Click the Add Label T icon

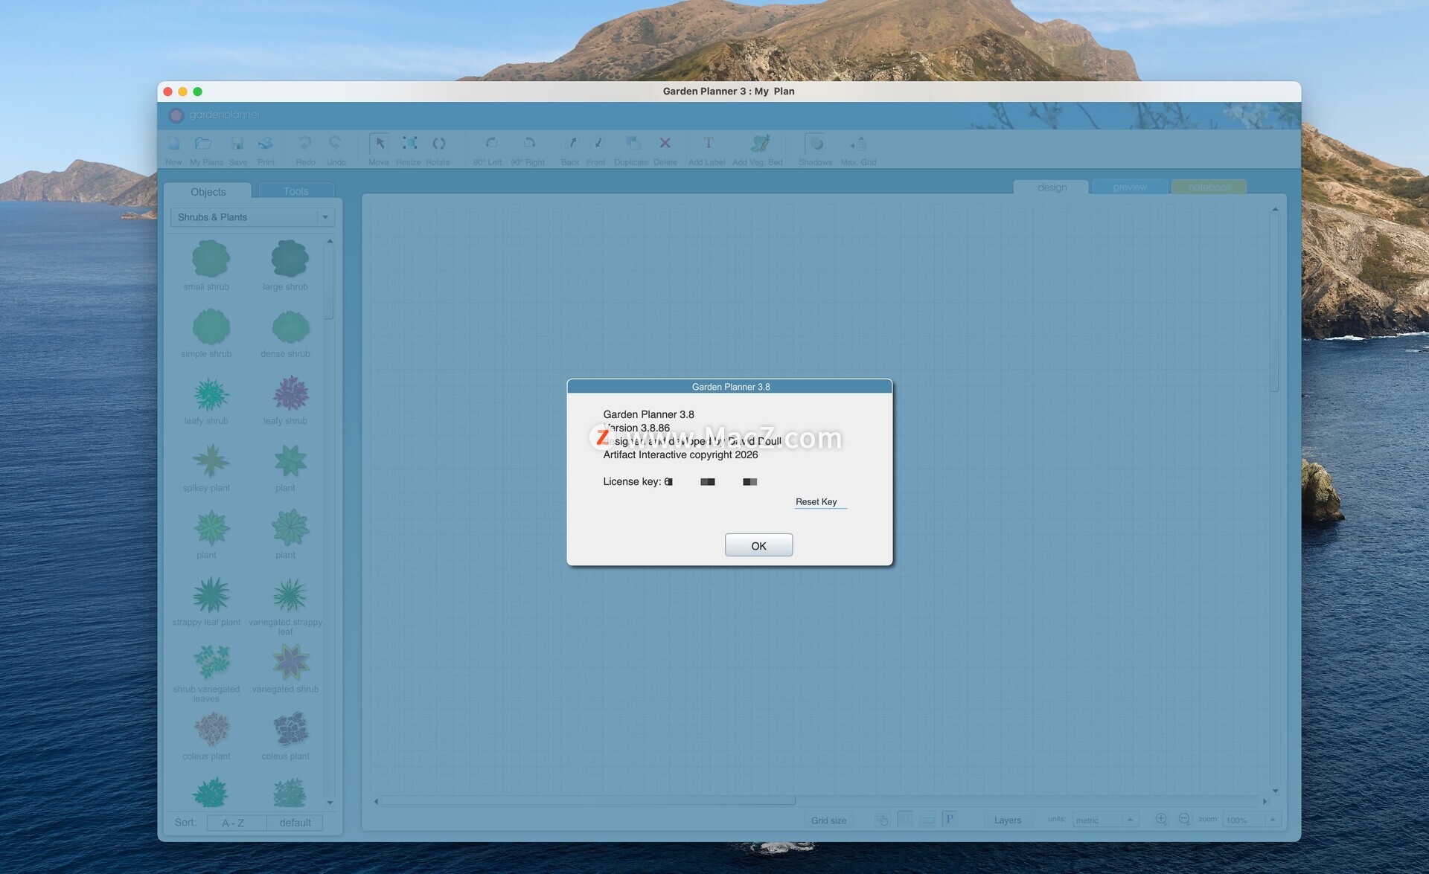(708, 143)
